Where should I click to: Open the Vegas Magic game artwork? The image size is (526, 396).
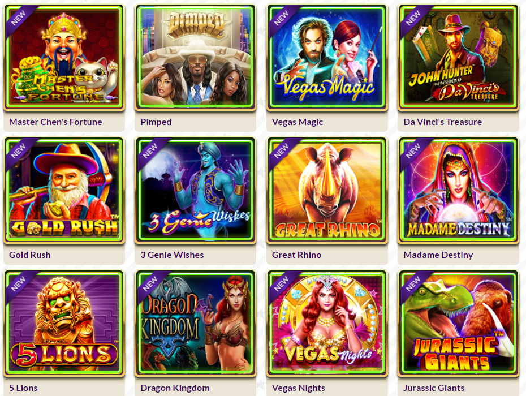(327, 57)
